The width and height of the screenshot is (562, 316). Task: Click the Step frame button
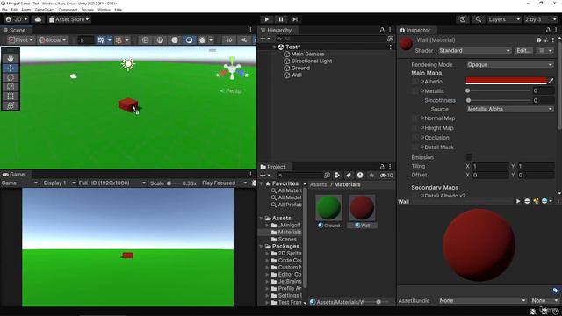tap(295, 19)
